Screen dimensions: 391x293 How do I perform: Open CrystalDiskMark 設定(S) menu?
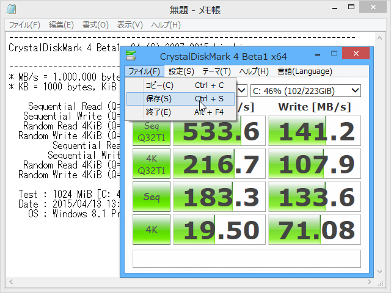click(181, 71)
